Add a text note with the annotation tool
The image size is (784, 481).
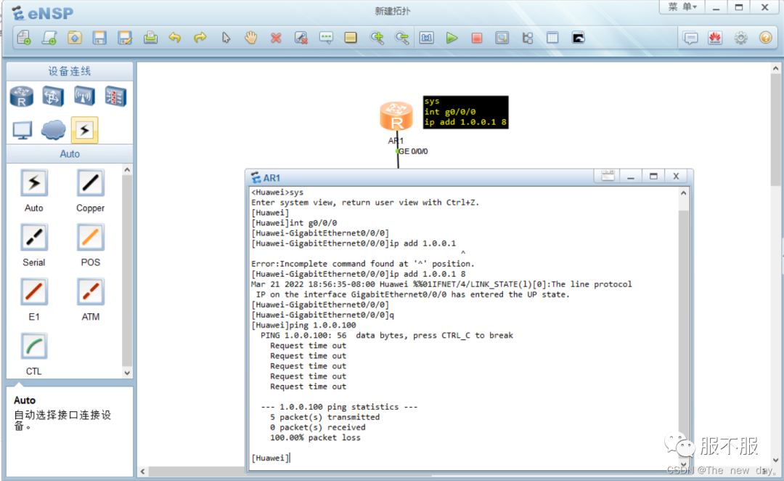[x=326, y=38]
